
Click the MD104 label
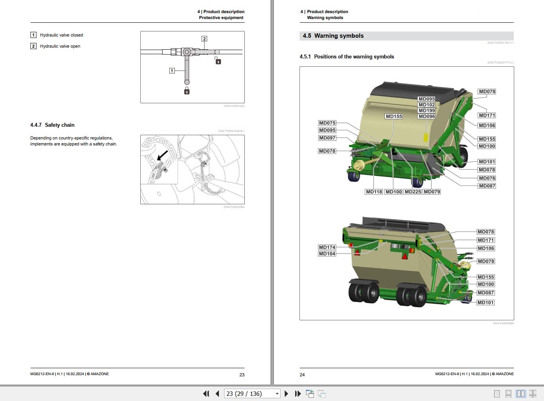[327, 254]
